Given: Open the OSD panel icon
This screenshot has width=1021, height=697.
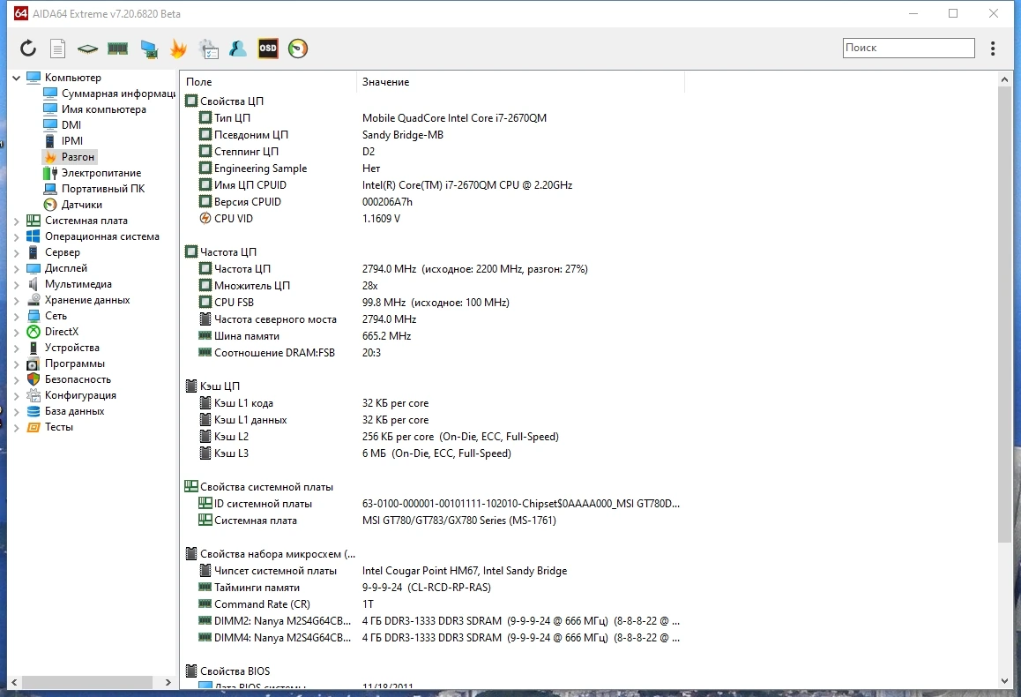Looking at the screenshot, I should 268,49.
